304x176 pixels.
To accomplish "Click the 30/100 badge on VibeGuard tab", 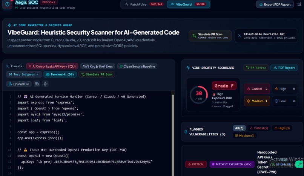I will pos(200,4).
